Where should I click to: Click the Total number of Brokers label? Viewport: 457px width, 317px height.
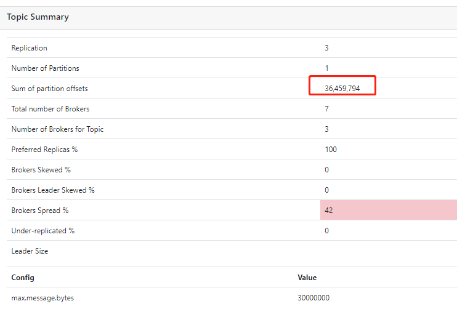pos(50,109)
